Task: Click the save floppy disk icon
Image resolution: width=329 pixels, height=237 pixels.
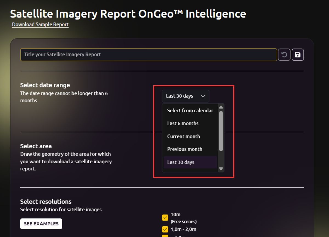Action: coord(298,55)
